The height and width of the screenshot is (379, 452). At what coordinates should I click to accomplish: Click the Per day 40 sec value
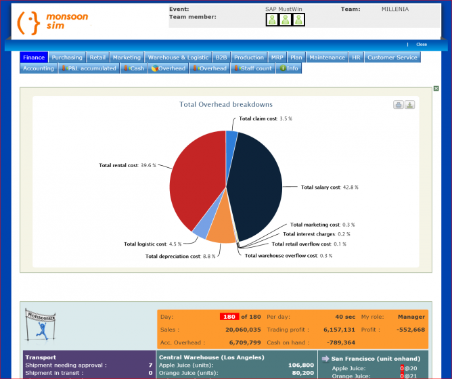point(345,317)
